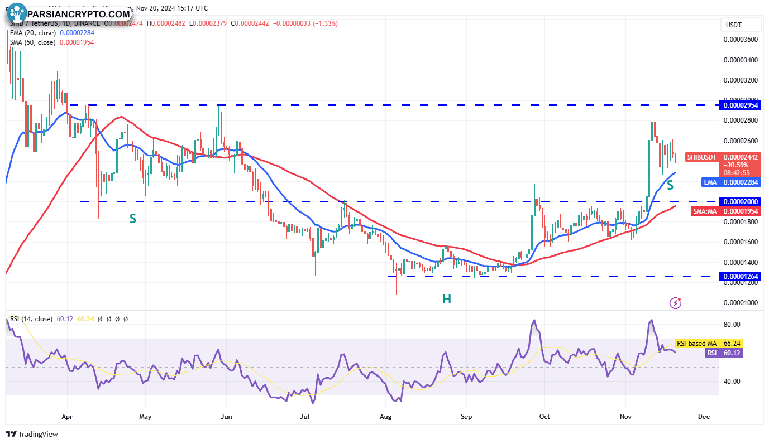Select the SMA (50, close) legend

point(32,42)
